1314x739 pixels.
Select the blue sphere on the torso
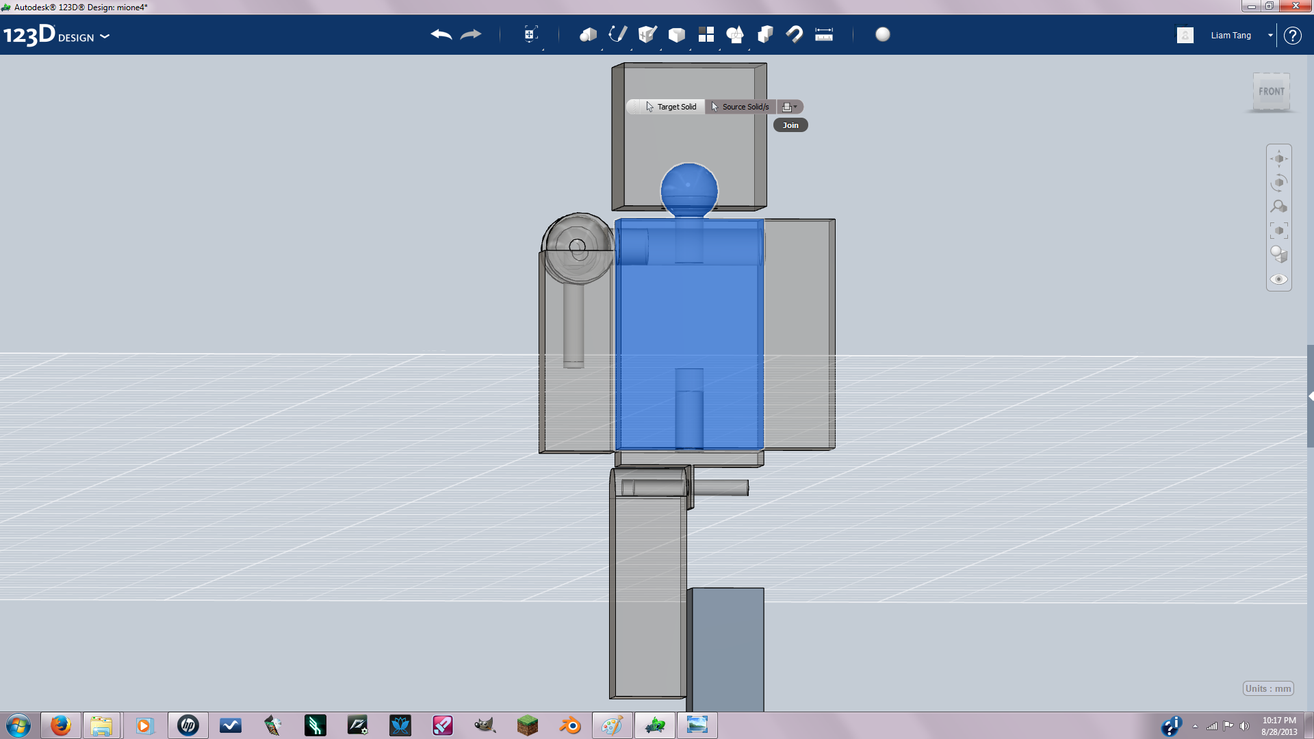pyautogui.click(x=688, y=190)
